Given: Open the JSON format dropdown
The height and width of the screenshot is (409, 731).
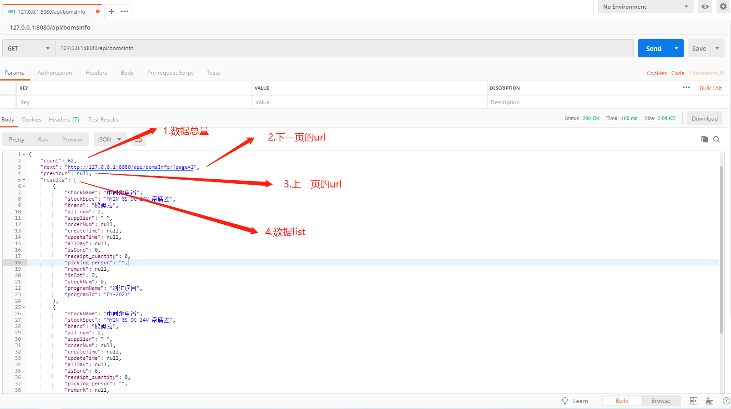Looking at the screenshot, I should pos(109,140).
